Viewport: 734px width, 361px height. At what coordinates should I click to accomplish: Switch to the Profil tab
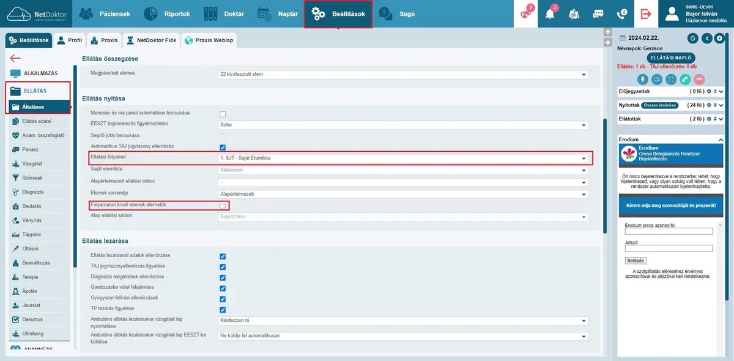69,40
